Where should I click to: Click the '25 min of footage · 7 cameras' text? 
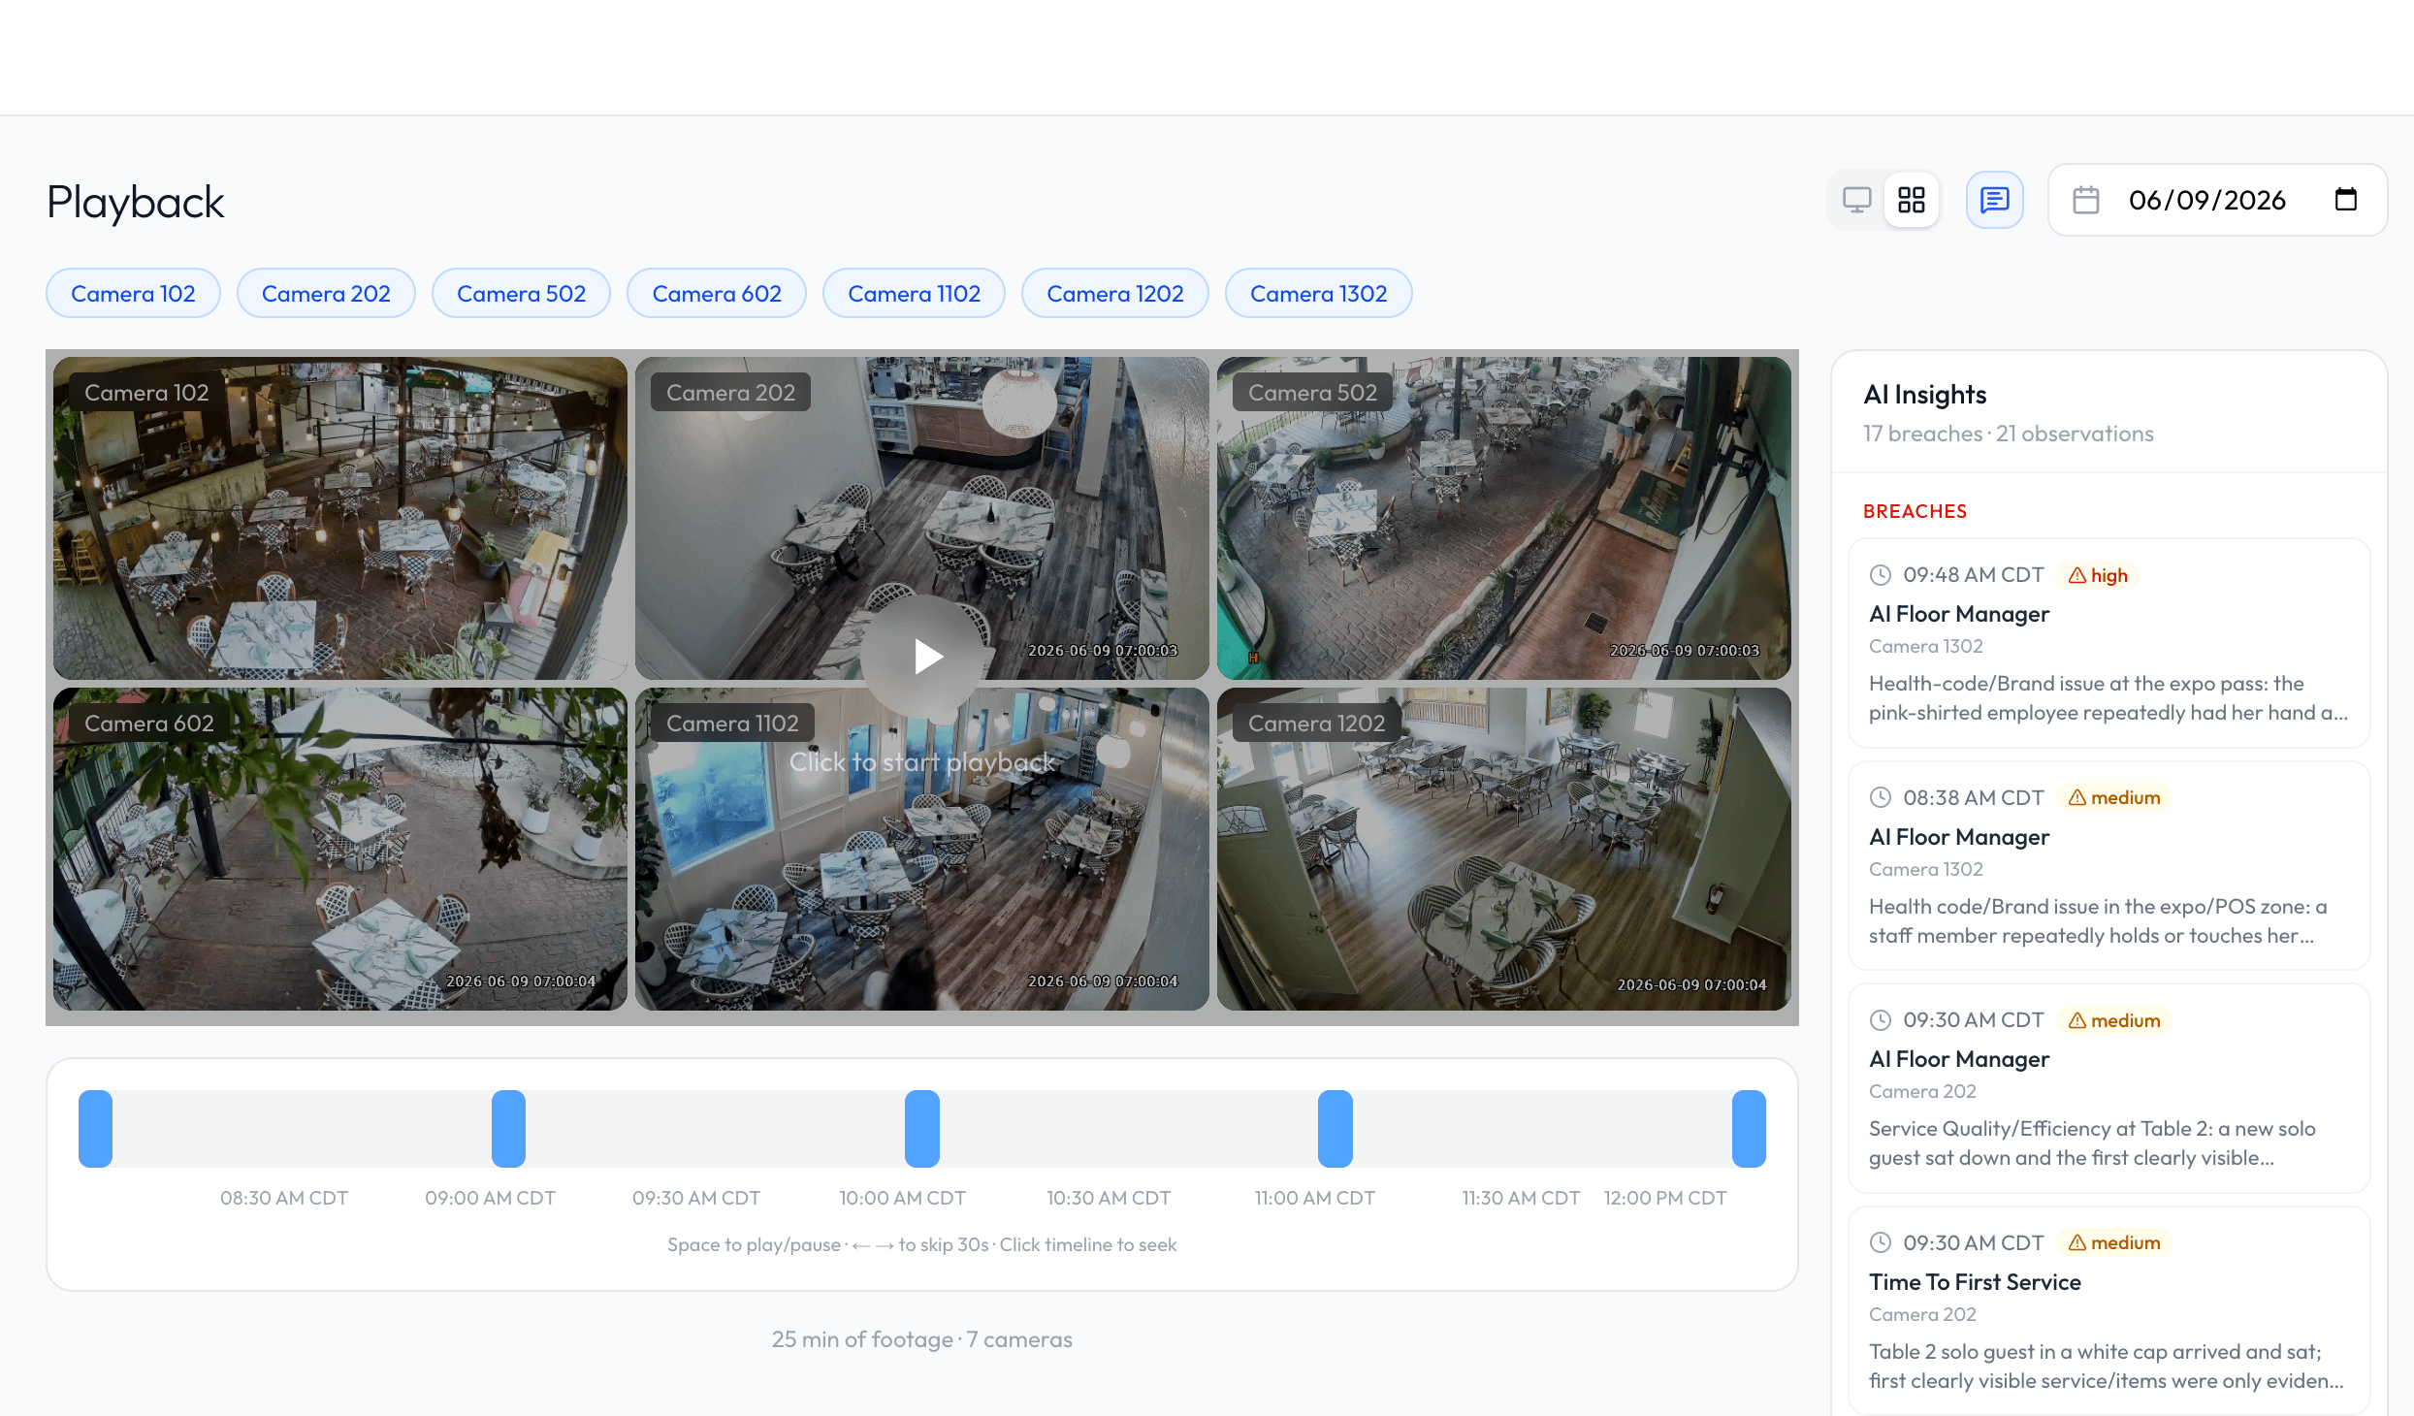tap(921, 1339)
